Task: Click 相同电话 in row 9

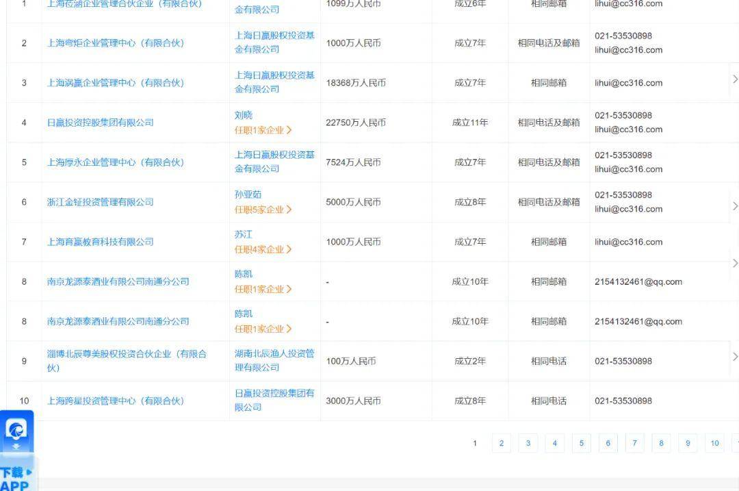Action: point(549,362)
